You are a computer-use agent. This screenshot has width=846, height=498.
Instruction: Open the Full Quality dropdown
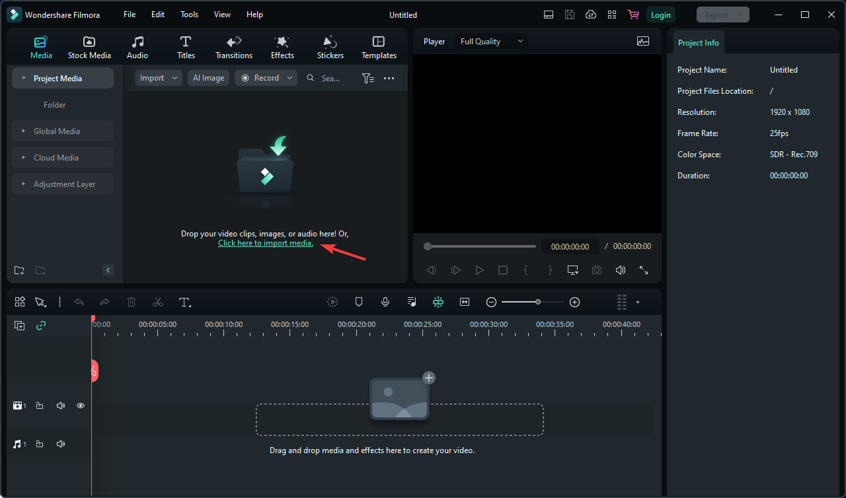coord(491,42)
